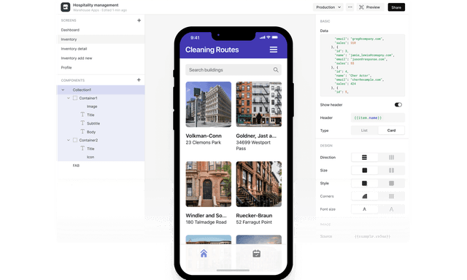Tap the home icon in the phone tab bar
This screenshot has width=467, height=280.
[x=204, y=253]
